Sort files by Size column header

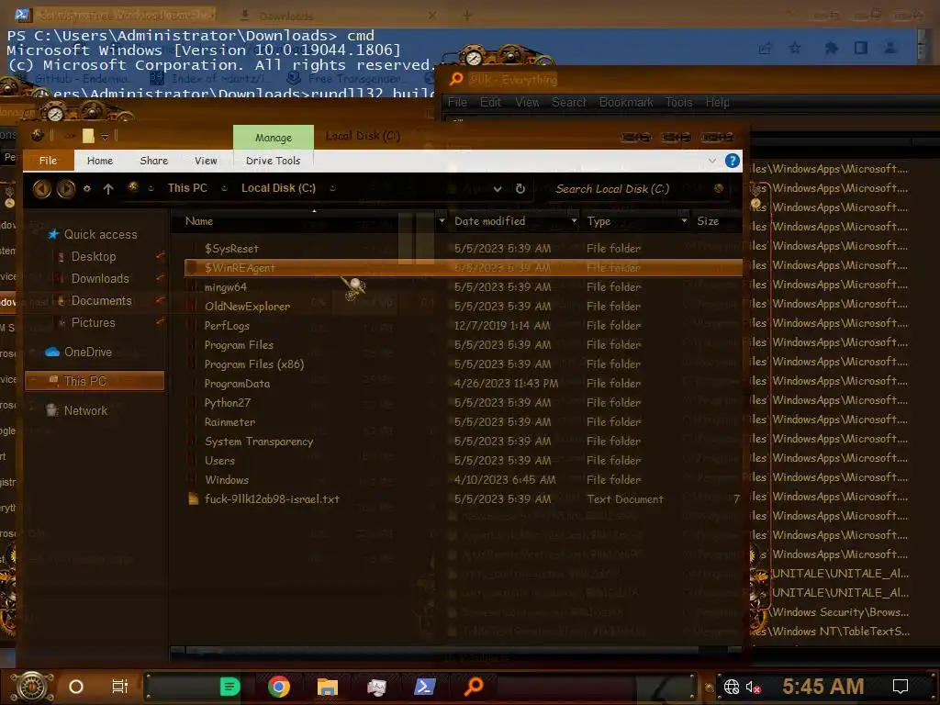click(x=708, y=221)
